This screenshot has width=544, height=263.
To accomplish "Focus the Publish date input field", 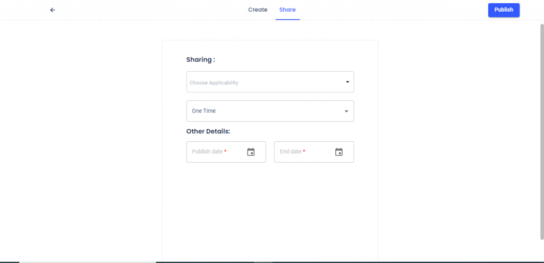I will [x=226, y=151].
